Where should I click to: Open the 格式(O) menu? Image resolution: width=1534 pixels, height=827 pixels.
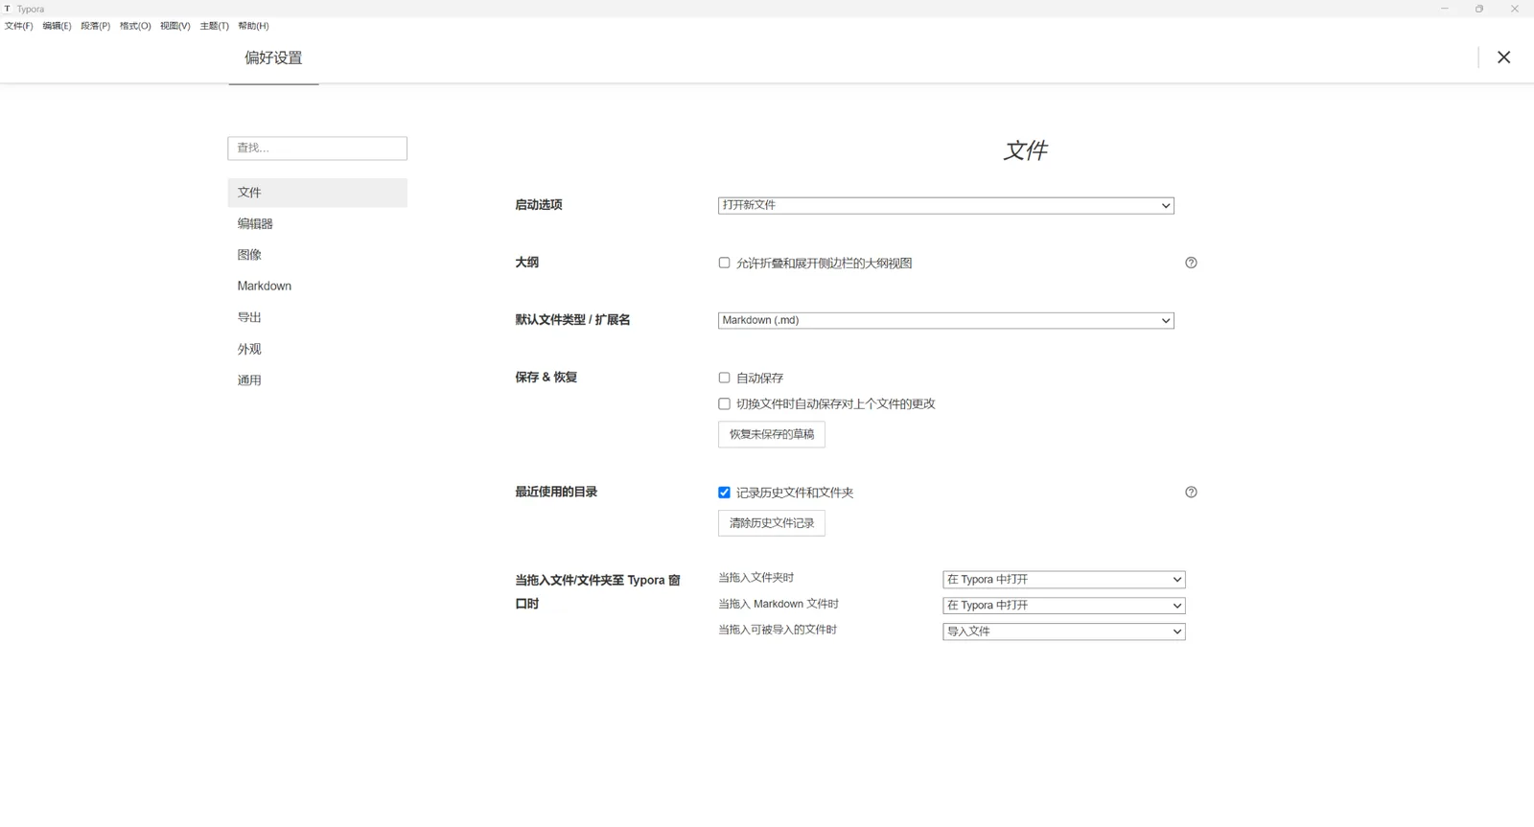point(135,26)
